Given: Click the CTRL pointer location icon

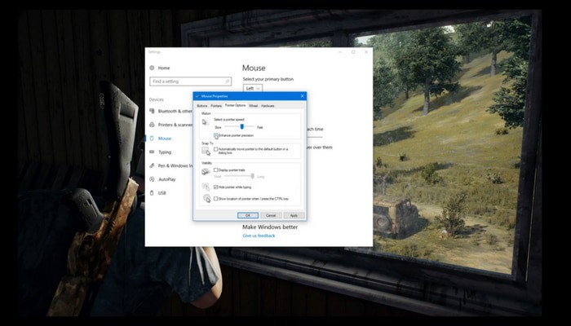Looking at the screenshot, I should (206, 199).
